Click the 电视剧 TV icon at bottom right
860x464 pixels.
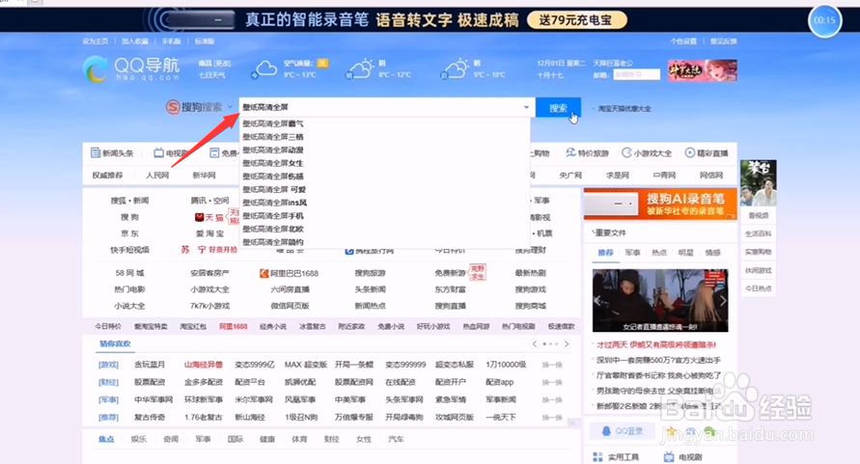coord(669,457)
